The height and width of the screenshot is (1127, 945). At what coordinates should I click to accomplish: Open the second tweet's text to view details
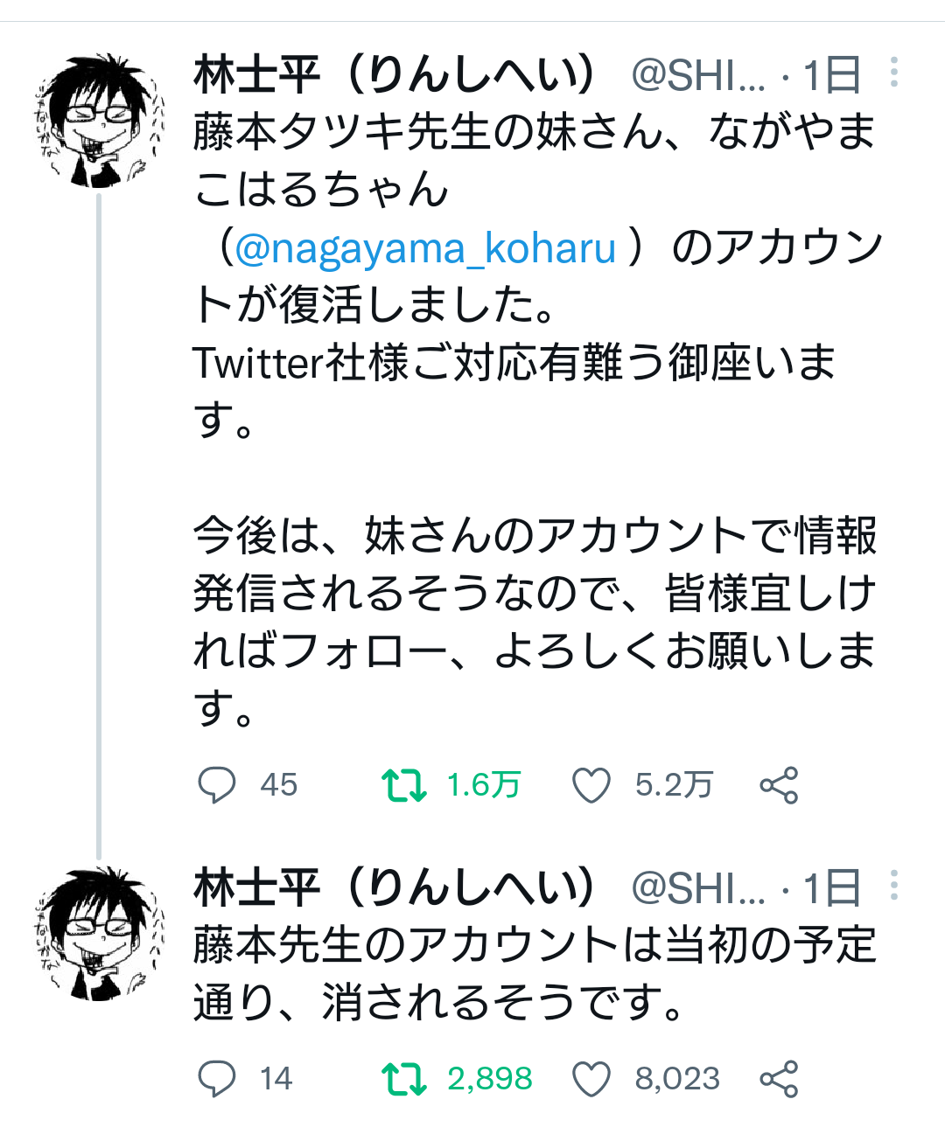[534, 973]
